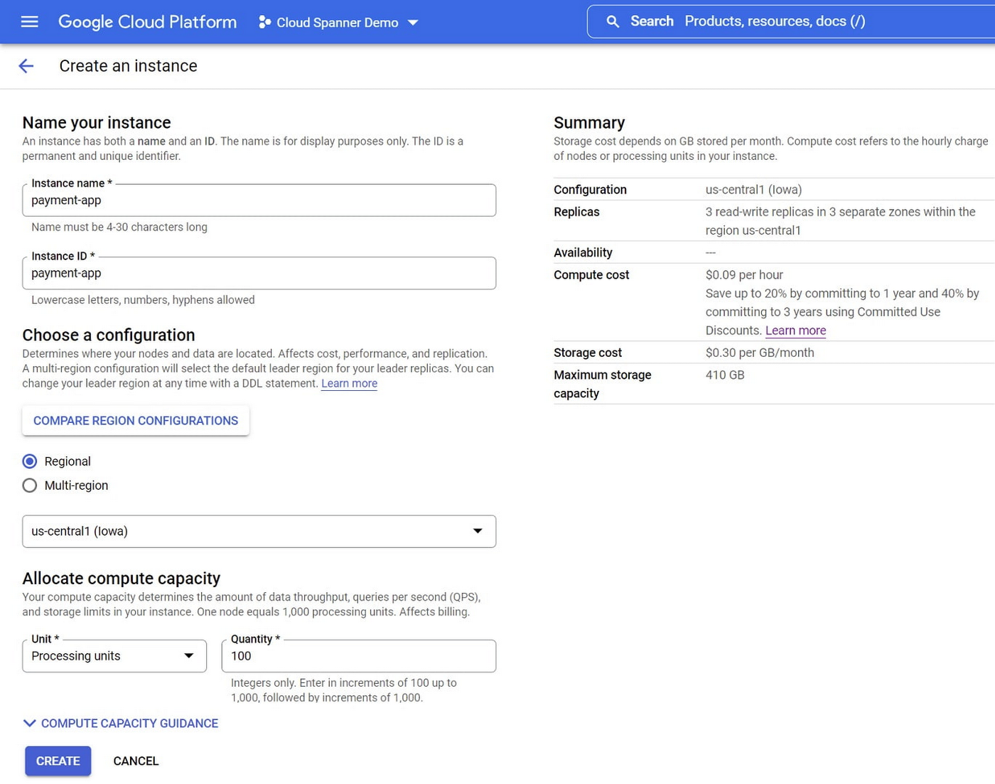Open the Learn more link about configurations
Image resolution: width=995 pixels, height=784 pixels.
coord(349,383)
